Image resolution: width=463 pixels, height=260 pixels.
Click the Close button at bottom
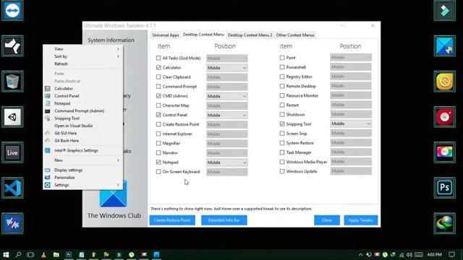[327, 220]
